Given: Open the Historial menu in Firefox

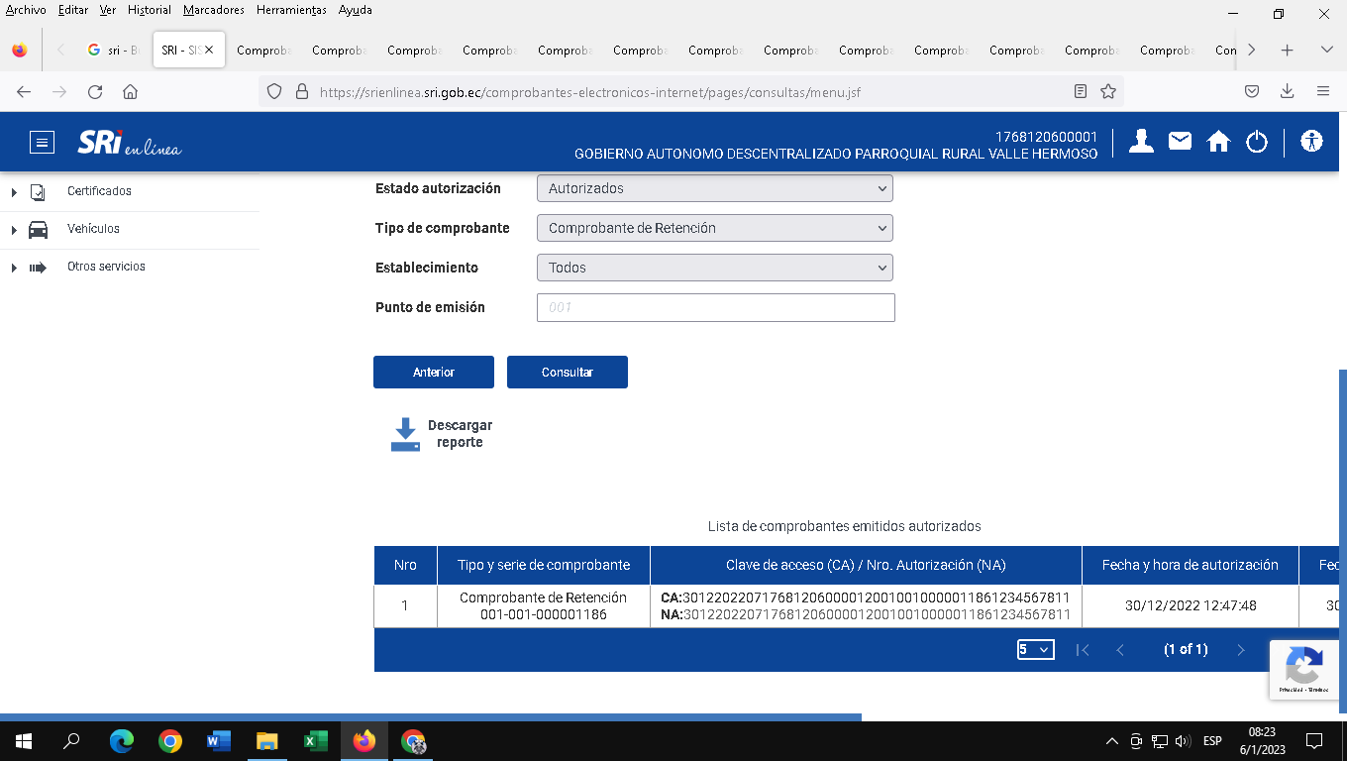Looking at the screenshot, I should click(149, 10).
